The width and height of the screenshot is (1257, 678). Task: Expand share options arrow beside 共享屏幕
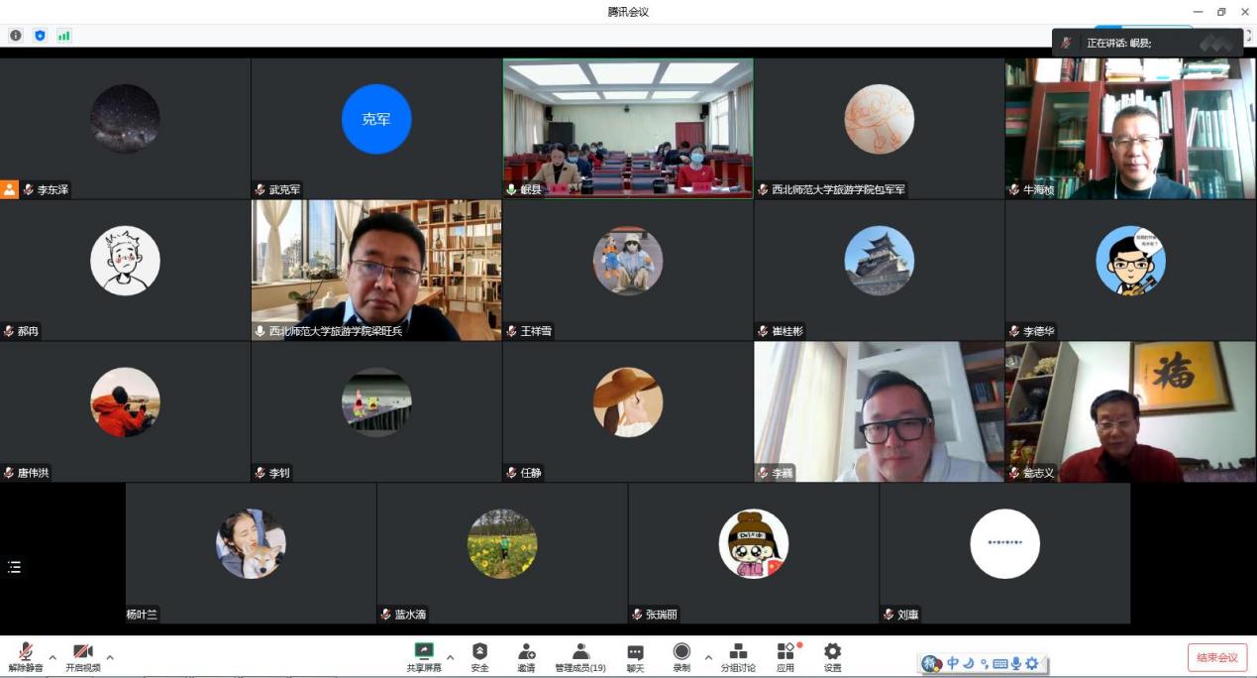point(451,657)
